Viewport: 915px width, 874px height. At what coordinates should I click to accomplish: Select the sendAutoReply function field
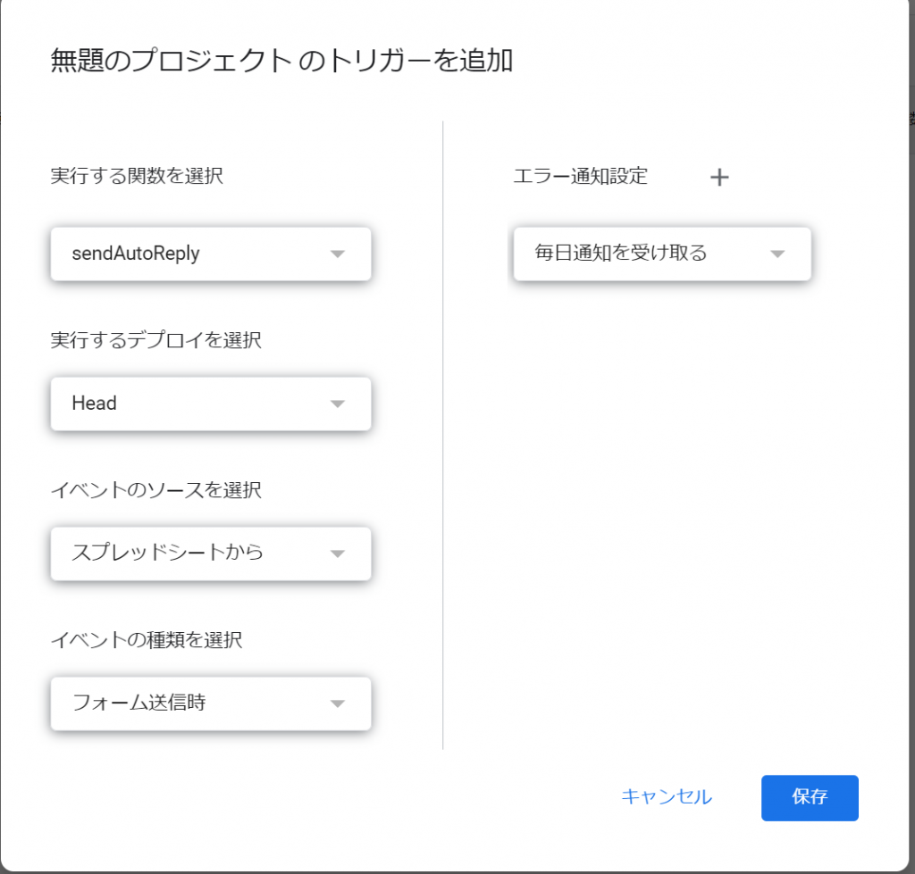point(179,254)
